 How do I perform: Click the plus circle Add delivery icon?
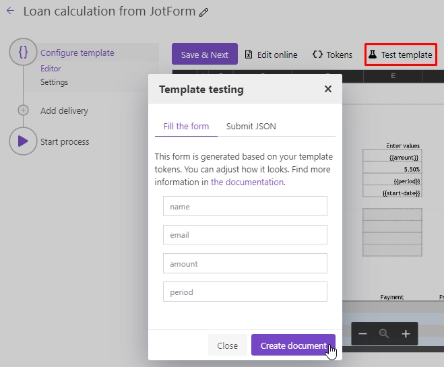click(23, 110)
